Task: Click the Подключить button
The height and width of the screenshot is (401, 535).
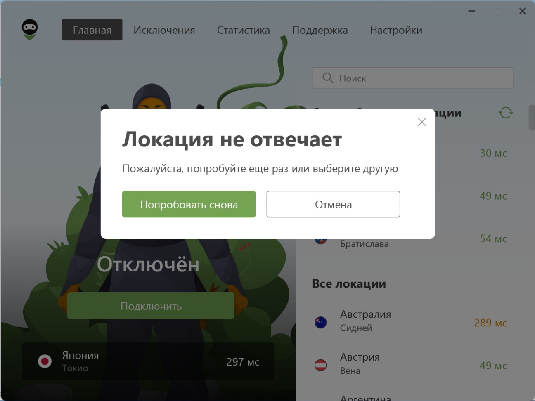Action: click(x=151, y=306)
